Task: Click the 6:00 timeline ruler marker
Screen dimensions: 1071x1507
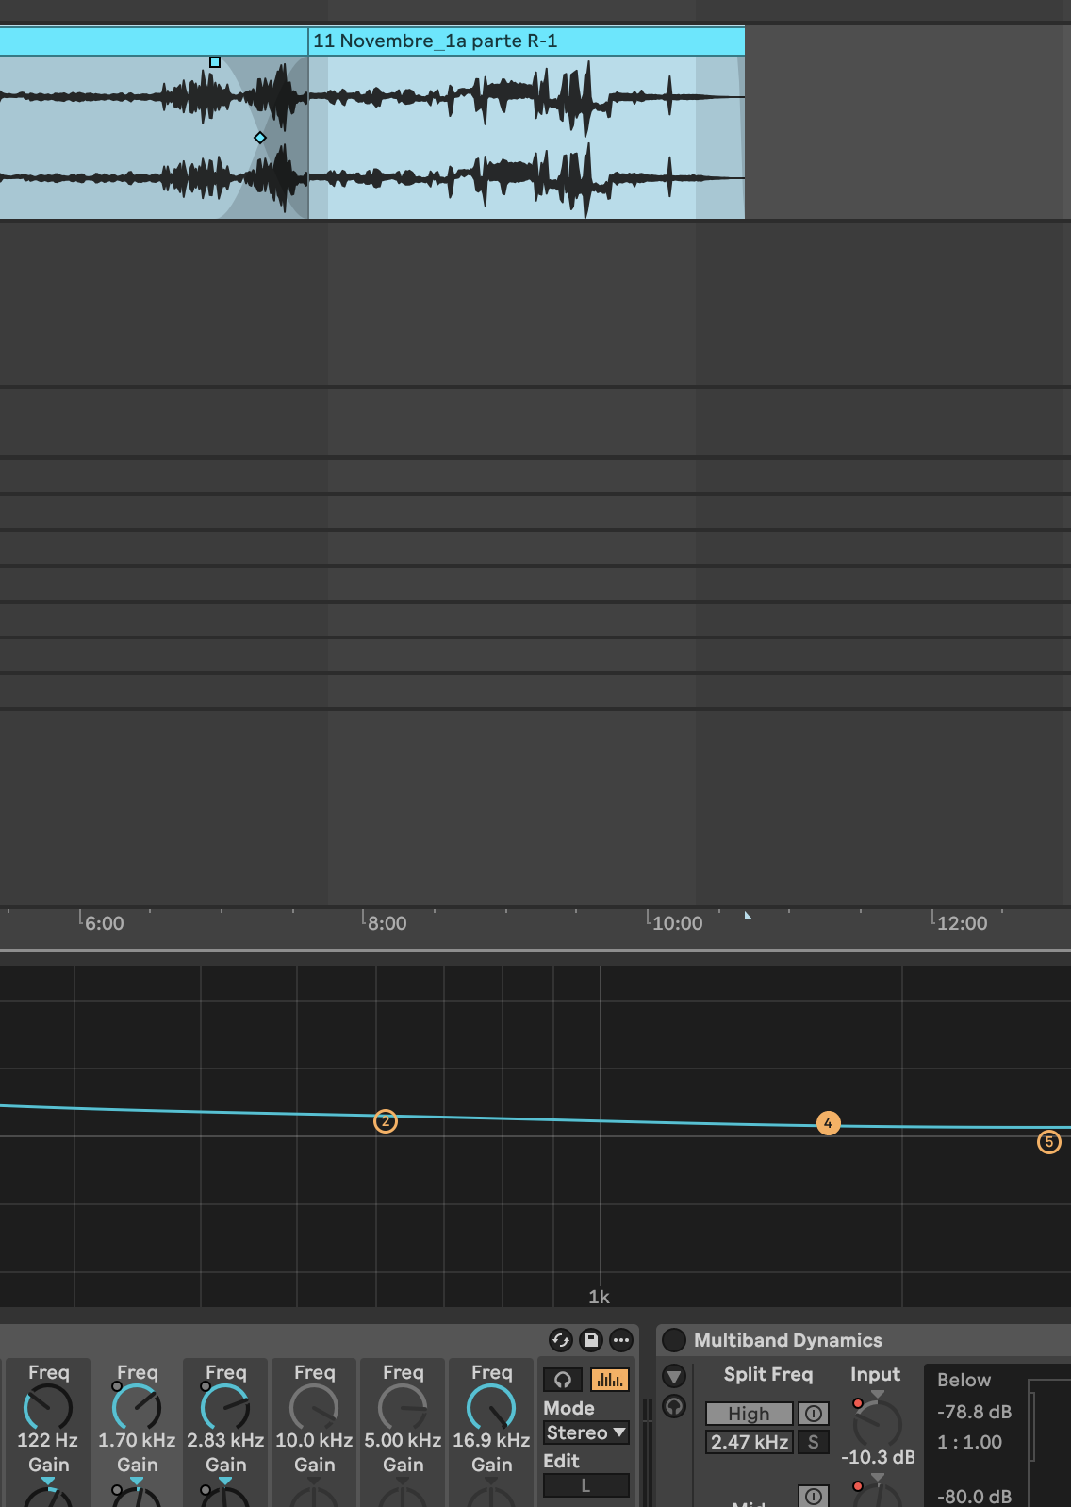Action: click(x=104, y=923)
